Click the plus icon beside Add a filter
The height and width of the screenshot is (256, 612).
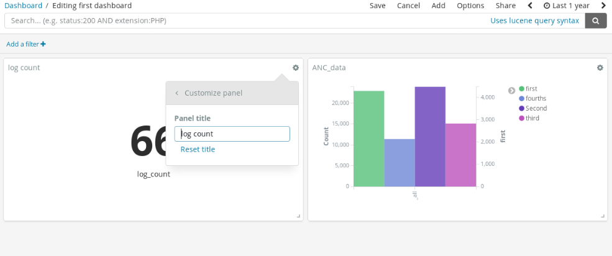43,44
